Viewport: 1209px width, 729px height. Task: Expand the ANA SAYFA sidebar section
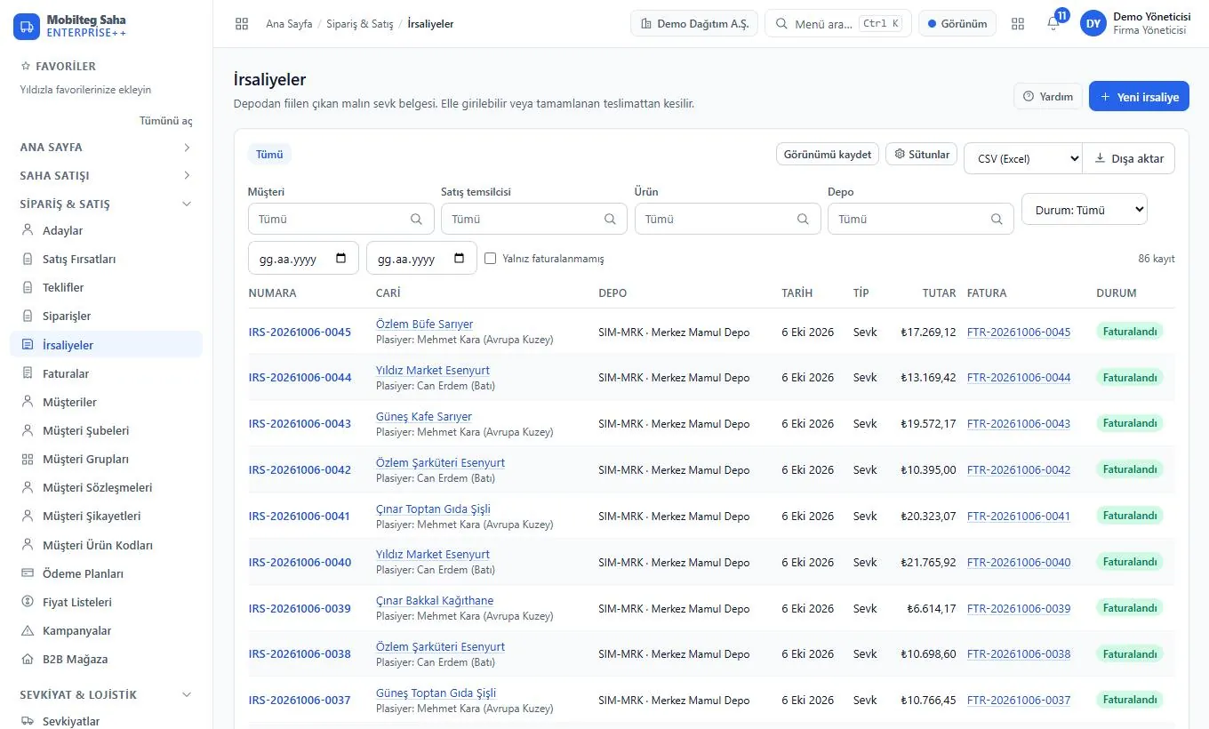106,147
